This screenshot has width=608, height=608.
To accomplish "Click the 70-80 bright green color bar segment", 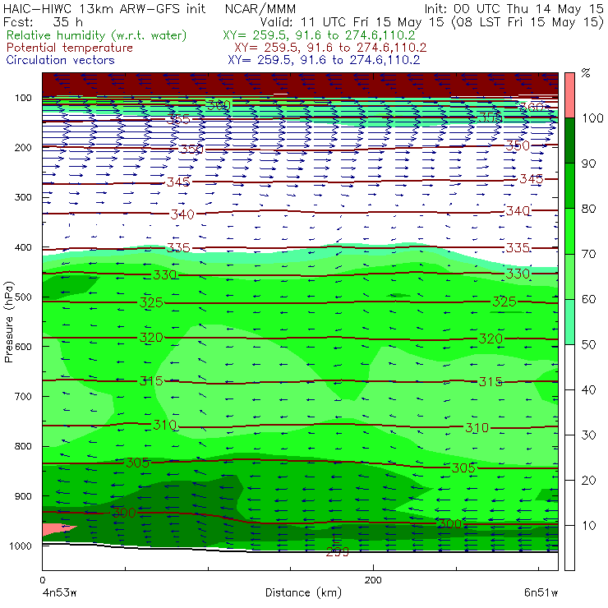I will click(569, 231).
